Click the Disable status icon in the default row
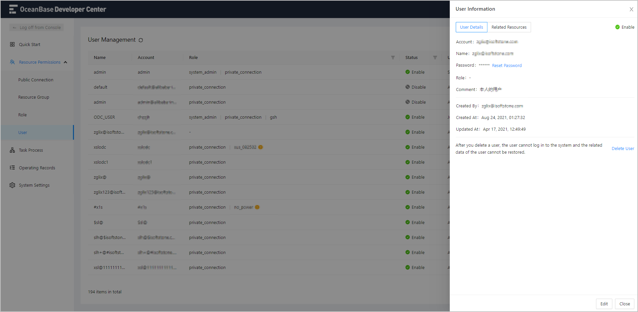 point(407,87)
